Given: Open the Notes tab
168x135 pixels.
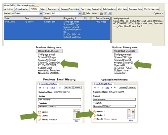Looking at the screenshot, I should (x=43, y=9).
